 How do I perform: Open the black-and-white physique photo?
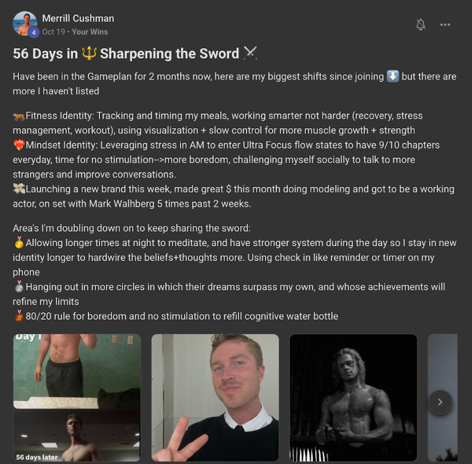pyautogui.click(x=353, y=397)
